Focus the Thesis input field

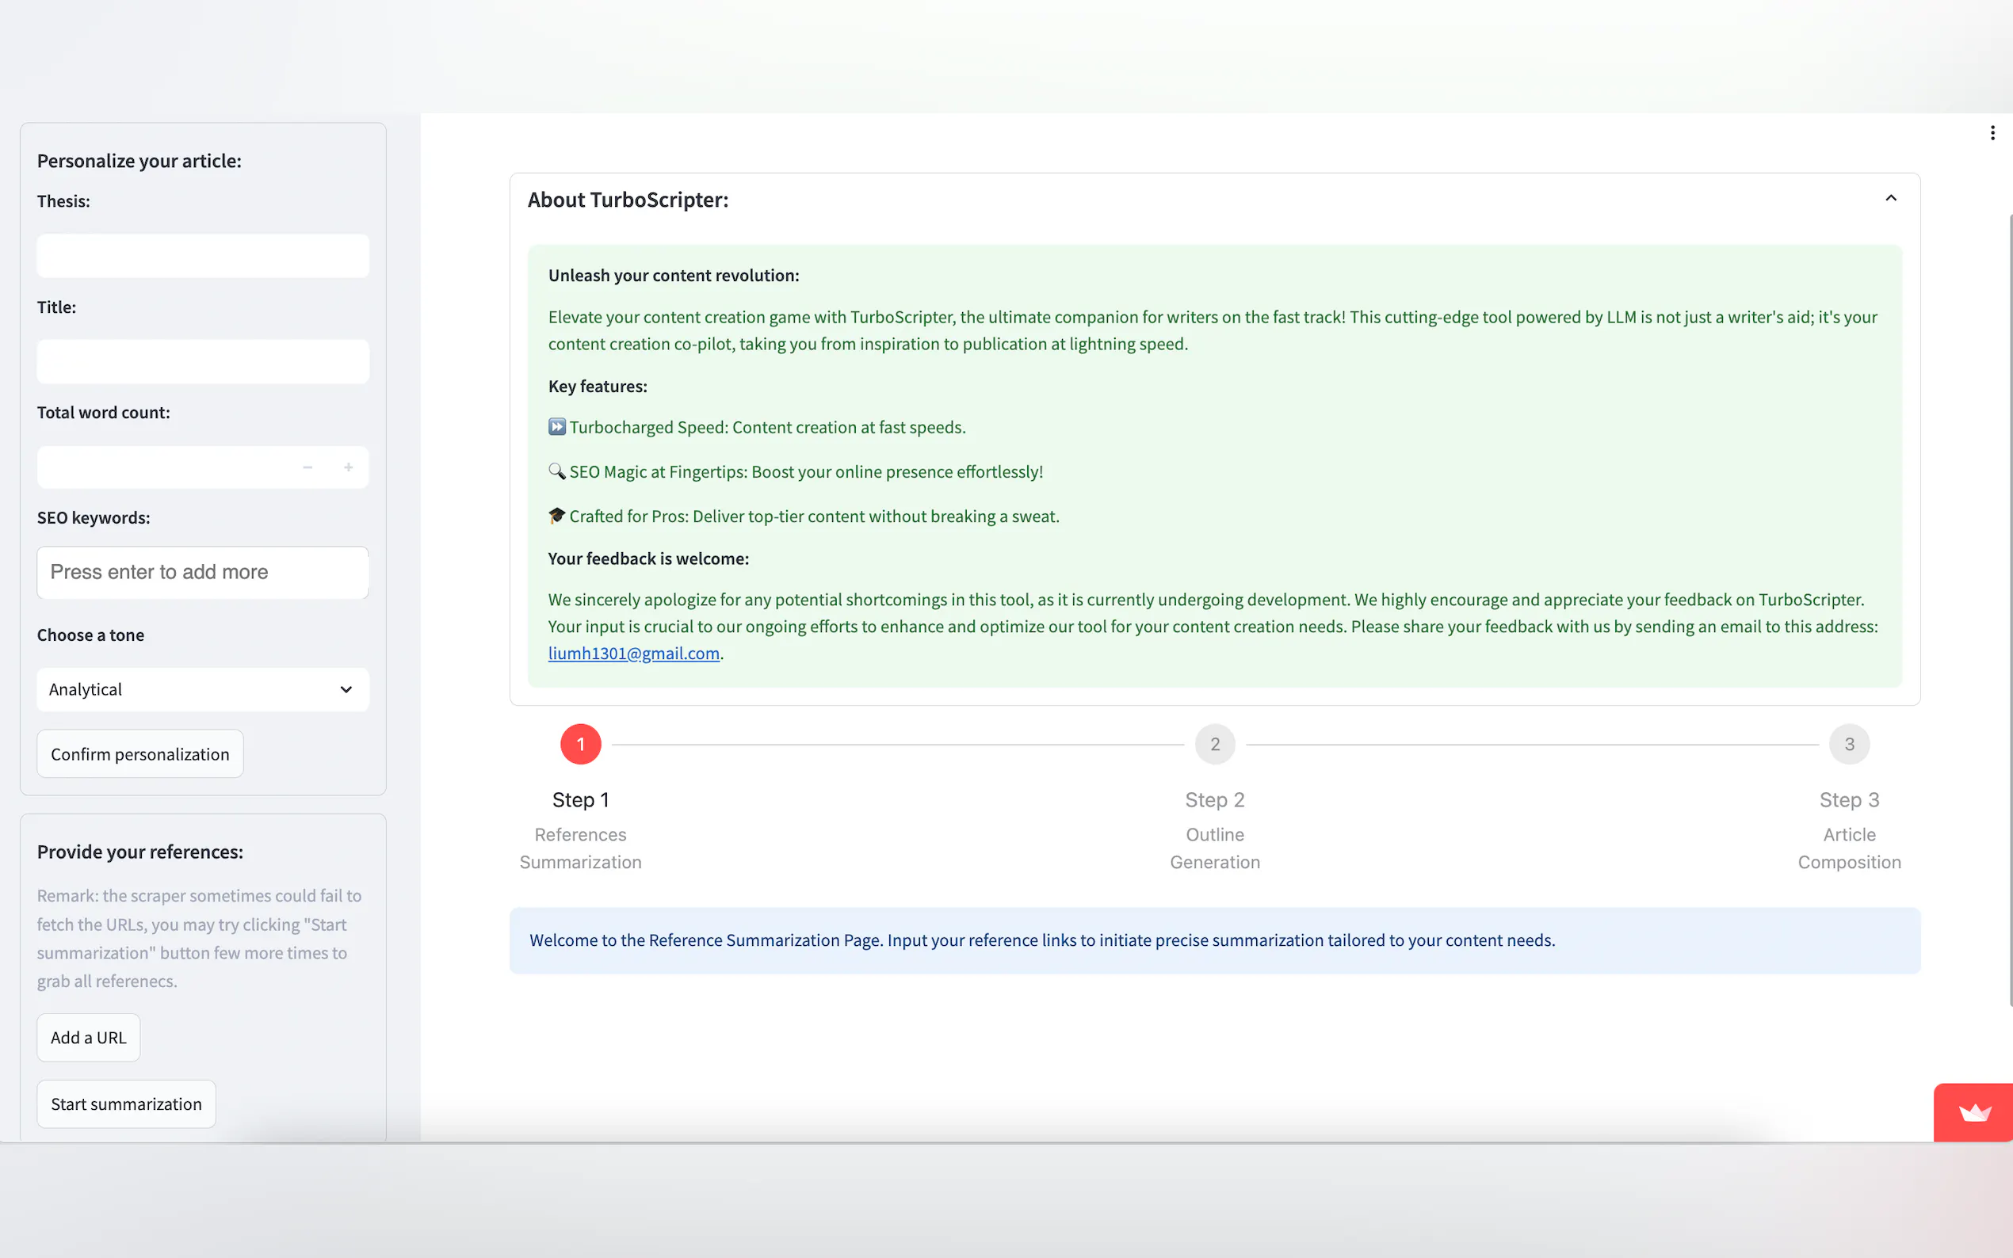click(202, 255)
